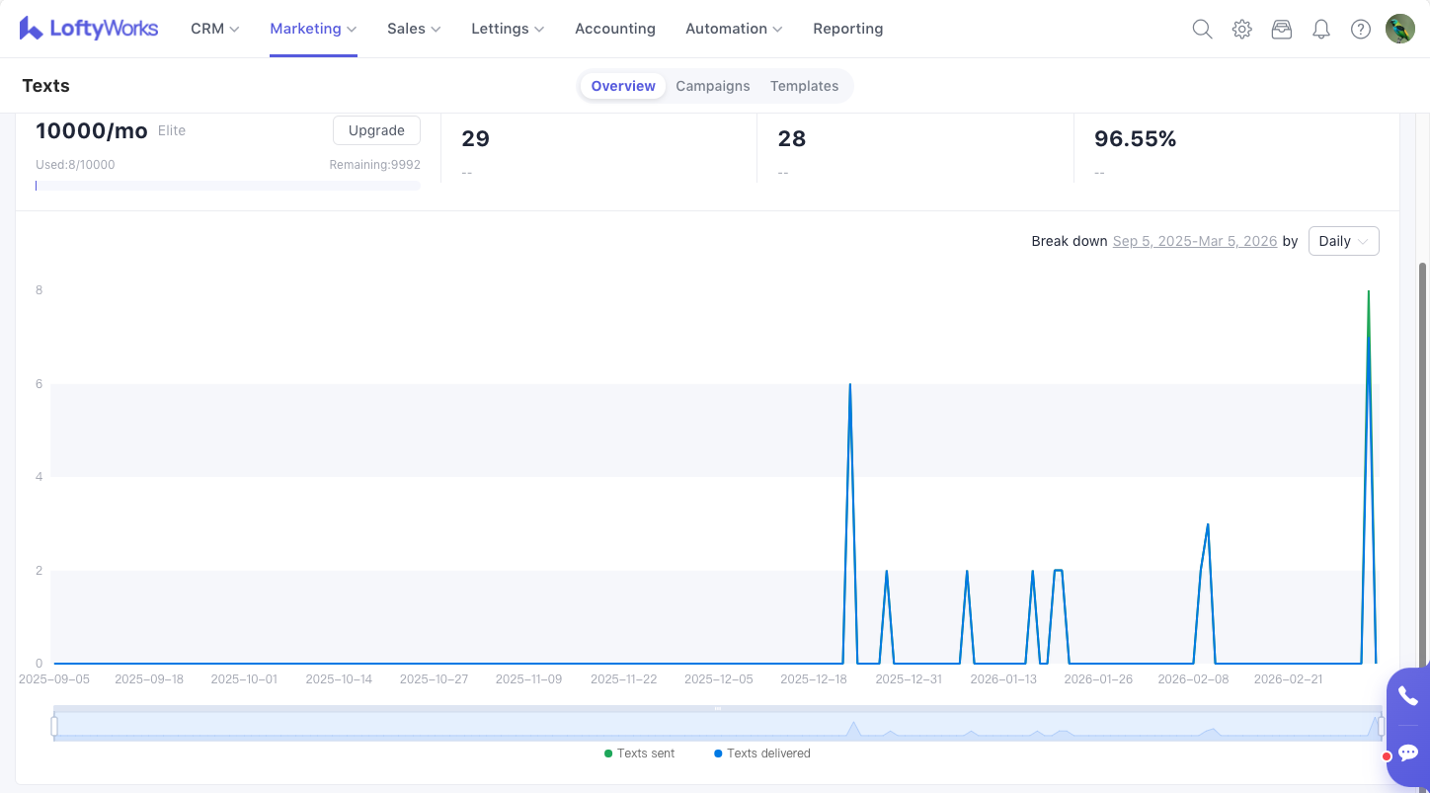Open the Sep 5, 2025-Mar 5, 2026 date range
The height and width of the screenshot is (793, 1430).
coord(1194,241)
